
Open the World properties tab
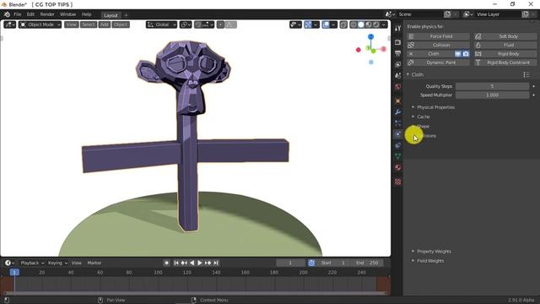pyautogui.click(x=397, y=86)
